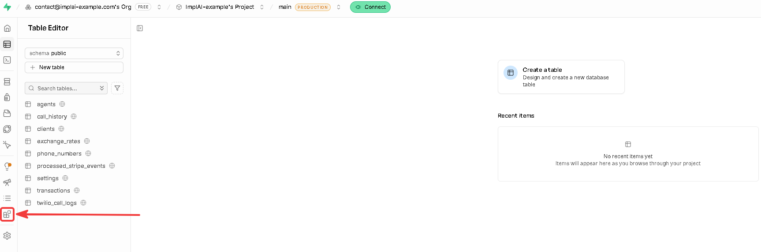Click globe icon next to exchange_rates table
The image size is (761, 252).
coord(87,141)
